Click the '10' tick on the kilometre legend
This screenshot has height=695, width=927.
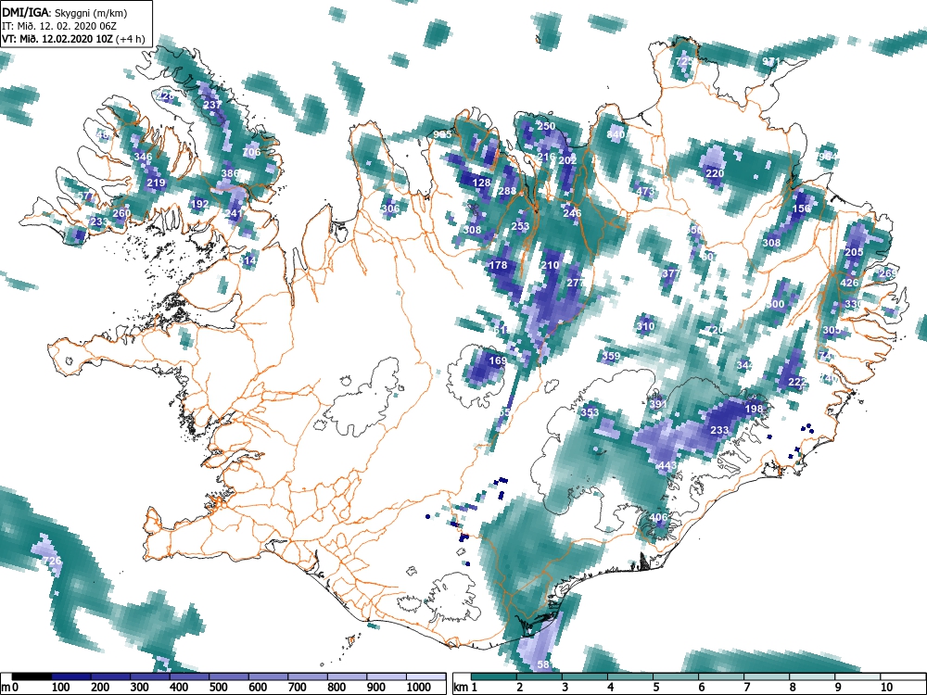tap(885, 688)
